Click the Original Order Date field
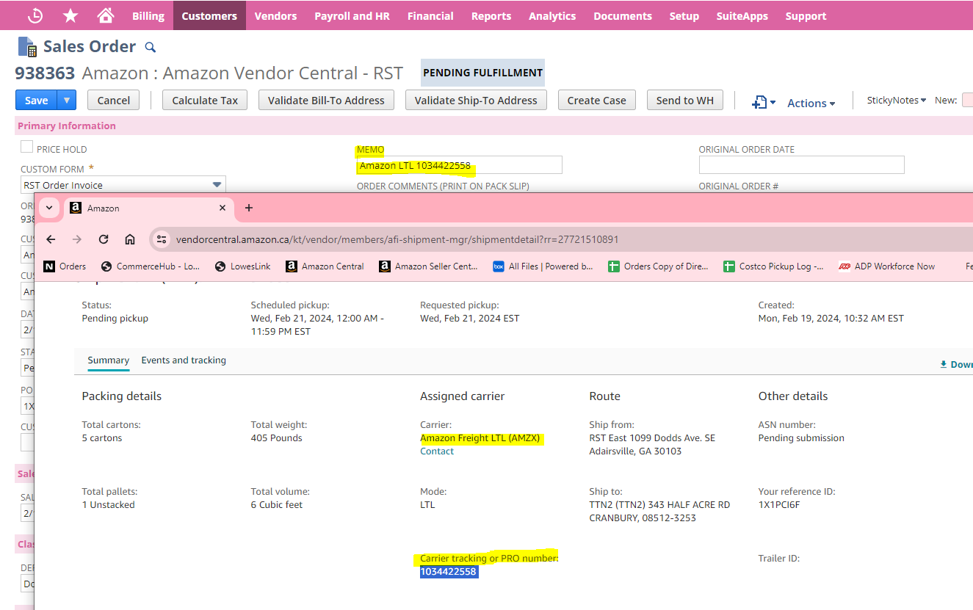 click(801, 165)
